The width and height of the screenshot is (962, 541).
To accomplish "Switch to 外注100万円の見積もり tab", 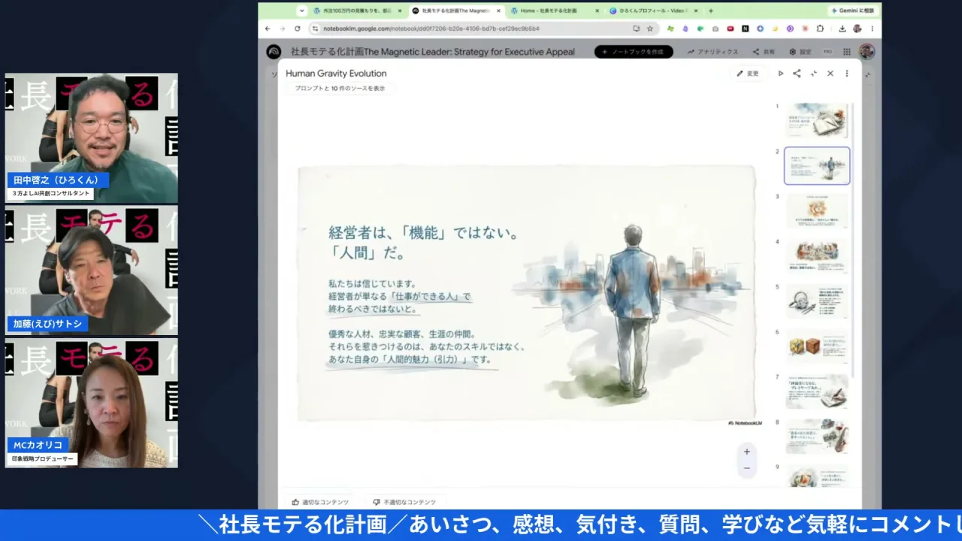I will coord(358,11).
